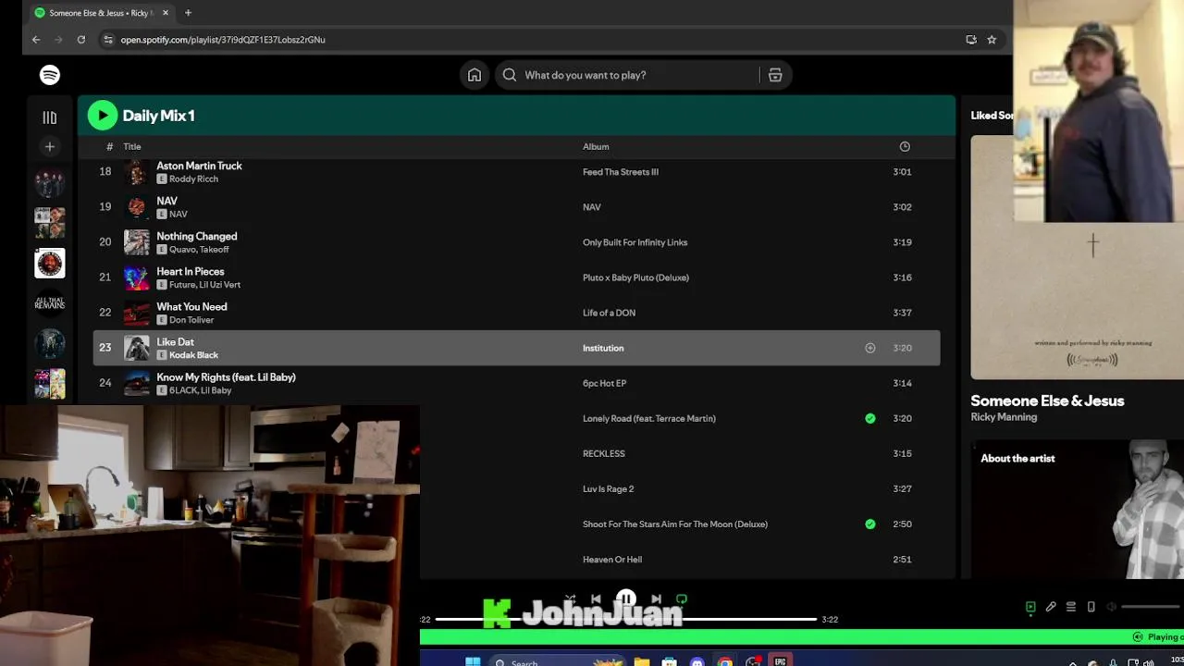The height and width of the screenshot is (666, 1184).
Task: Open Someone Else & Jesus title link
Action: 1047,401
